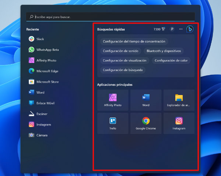
Task: Open Instagram tile in Aplicaciones principales
Action: coord(179,123)
